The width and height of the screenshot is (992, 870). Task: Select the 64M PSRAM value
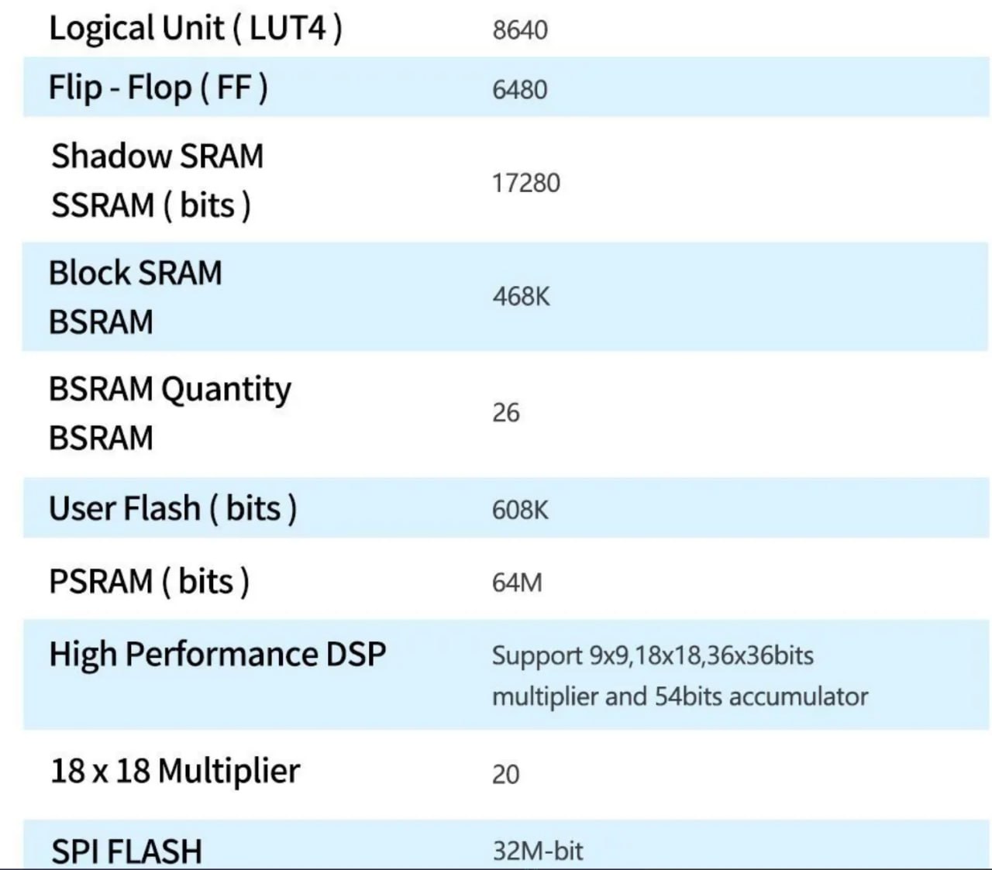pyautogui.click(x=517, y=583)
